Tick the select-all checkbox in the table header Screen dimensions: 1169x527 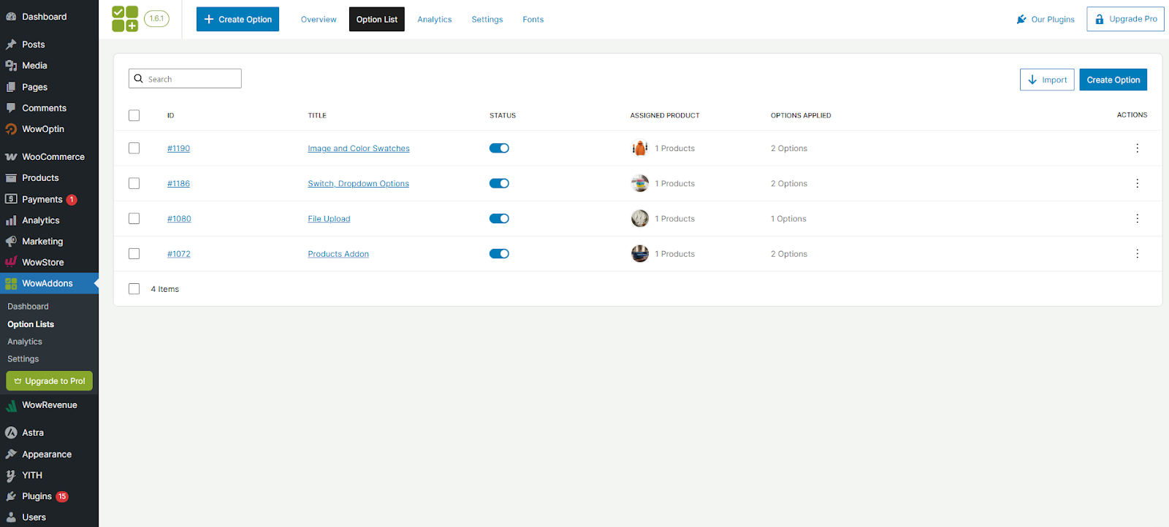(134, 115)
